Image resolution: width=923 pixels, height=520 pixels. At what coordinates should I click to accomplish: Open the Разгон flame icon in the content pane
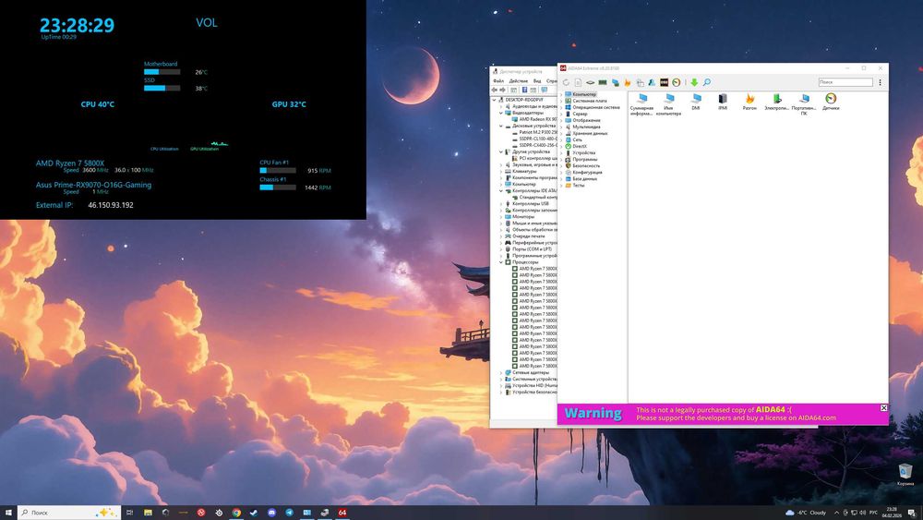[x=749, y=102]
